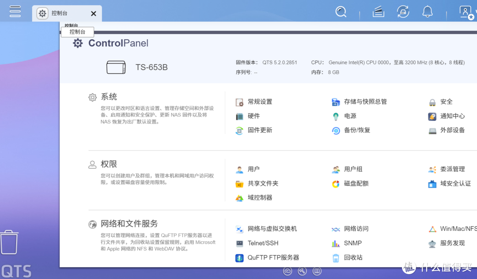Click the search magnifier in the top bar
The width and height of the screenshot is (477, 279).
pyautogui.click(x=341, y=11)
